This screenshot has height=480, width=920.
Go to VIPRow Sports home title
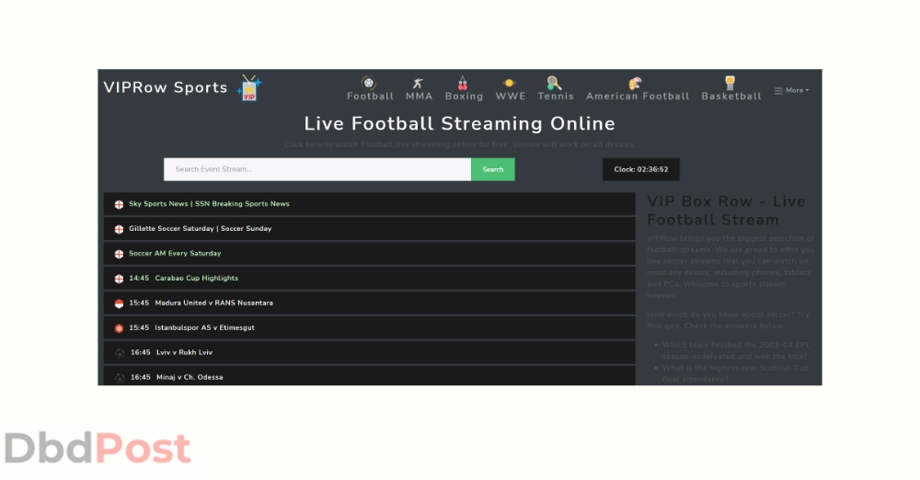(x=166, y=87)
